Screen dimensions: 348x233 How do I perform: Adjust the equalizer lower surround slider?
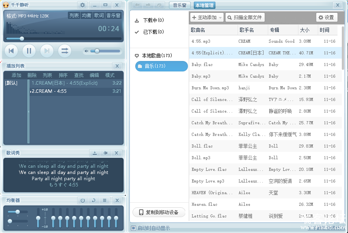click(x=17, y=221)
